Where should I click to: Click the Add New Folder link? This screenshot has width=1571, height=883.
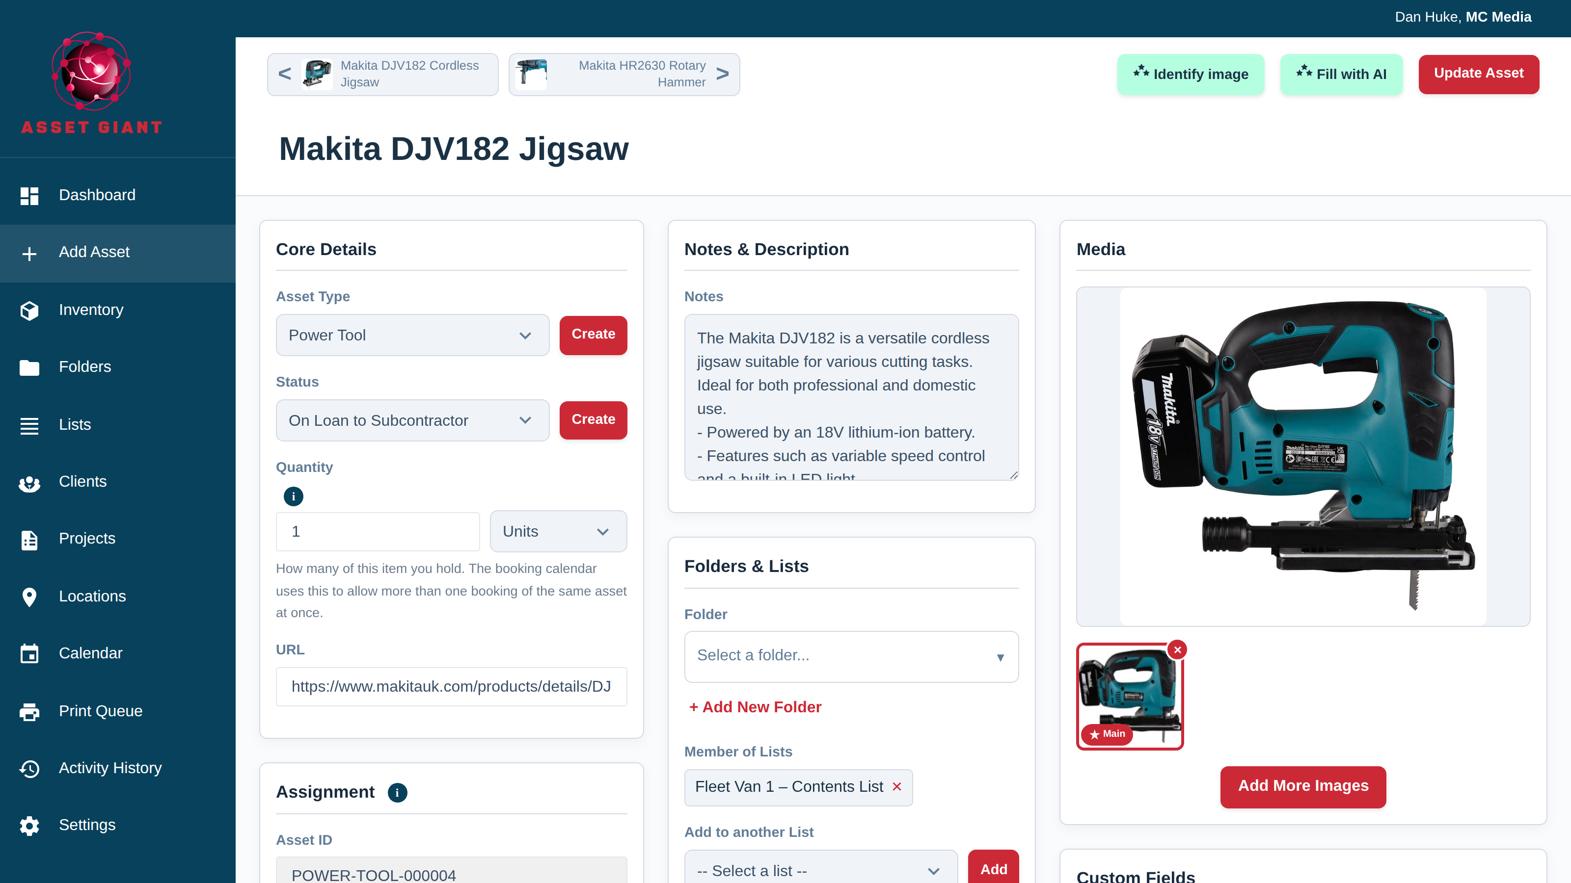[755, 707]
